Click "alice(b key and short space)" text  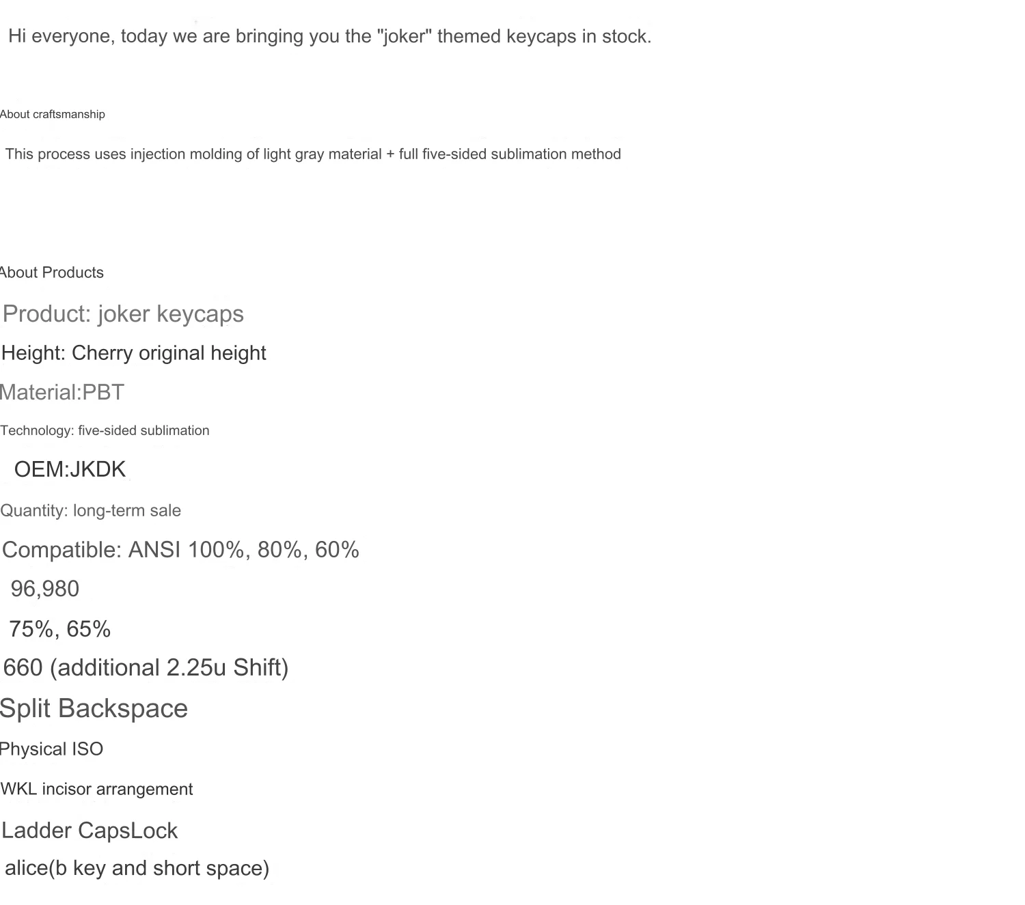point(137,868)
